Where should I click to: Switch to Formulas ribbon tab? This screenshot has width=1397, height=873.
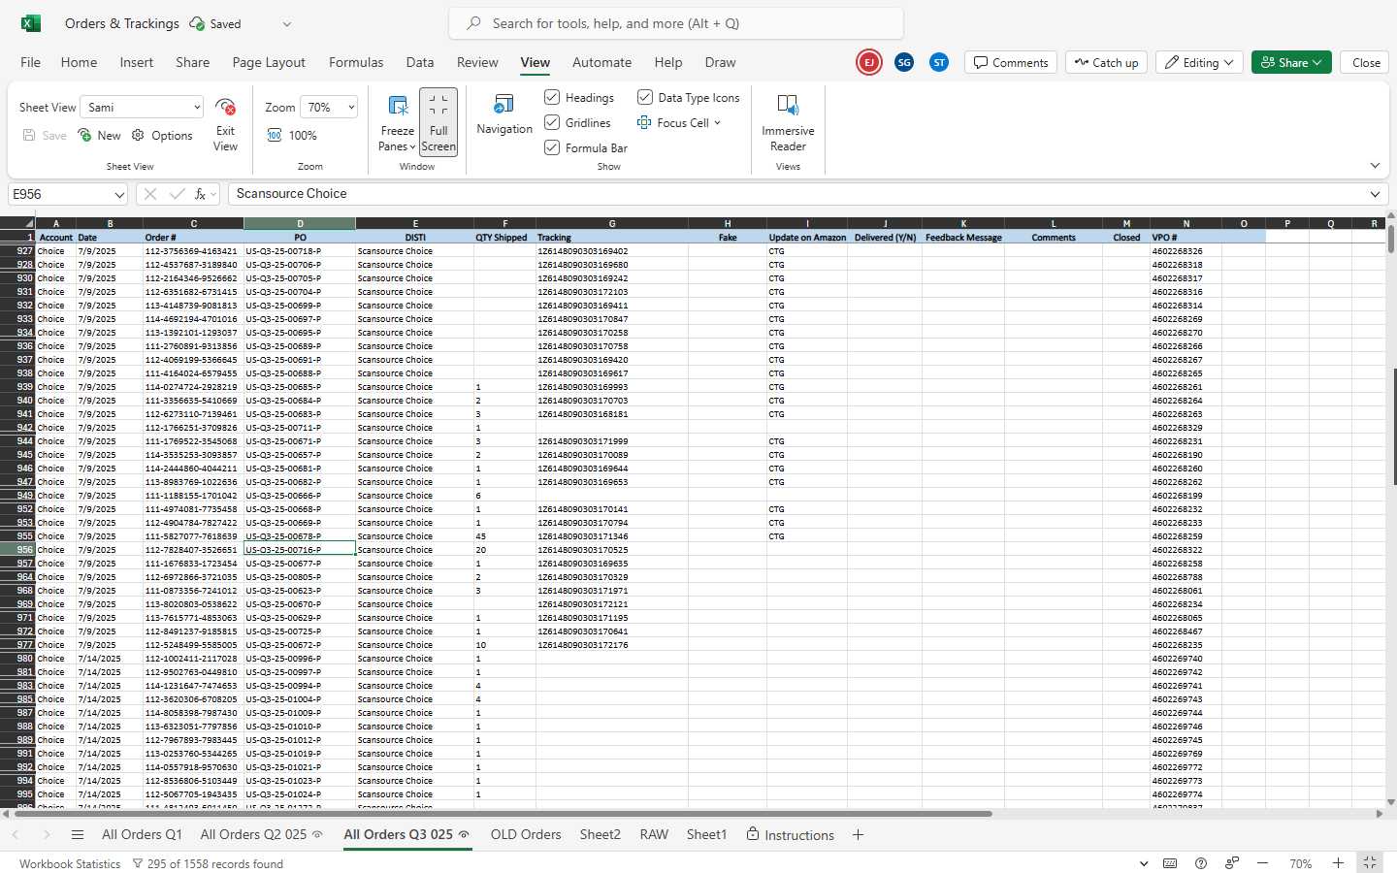click(x=356, y=62)
